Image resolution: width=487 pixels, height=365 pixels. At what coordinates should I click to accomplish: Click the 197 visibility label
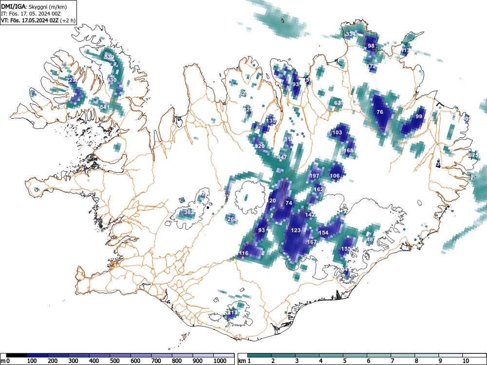tap(314, 176)
